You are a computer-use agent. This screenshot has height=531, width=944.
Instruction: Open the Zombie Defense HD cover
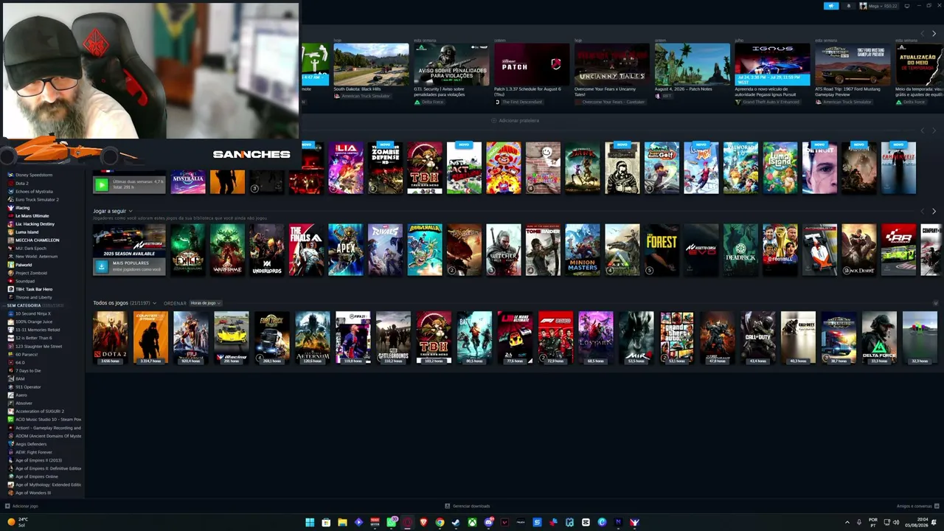click(x=385, y=168)
